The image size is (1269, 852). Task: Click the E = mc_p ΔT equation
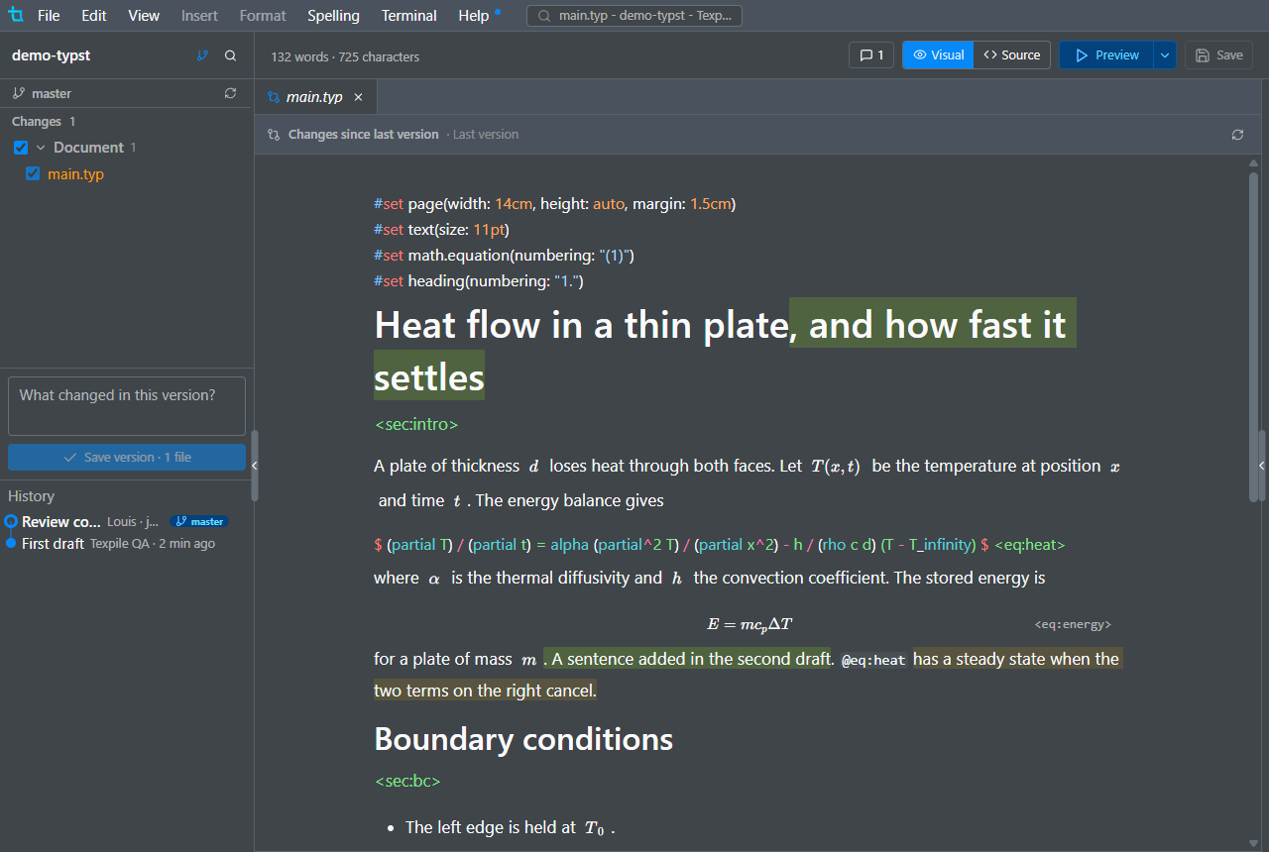click(750, 624)
